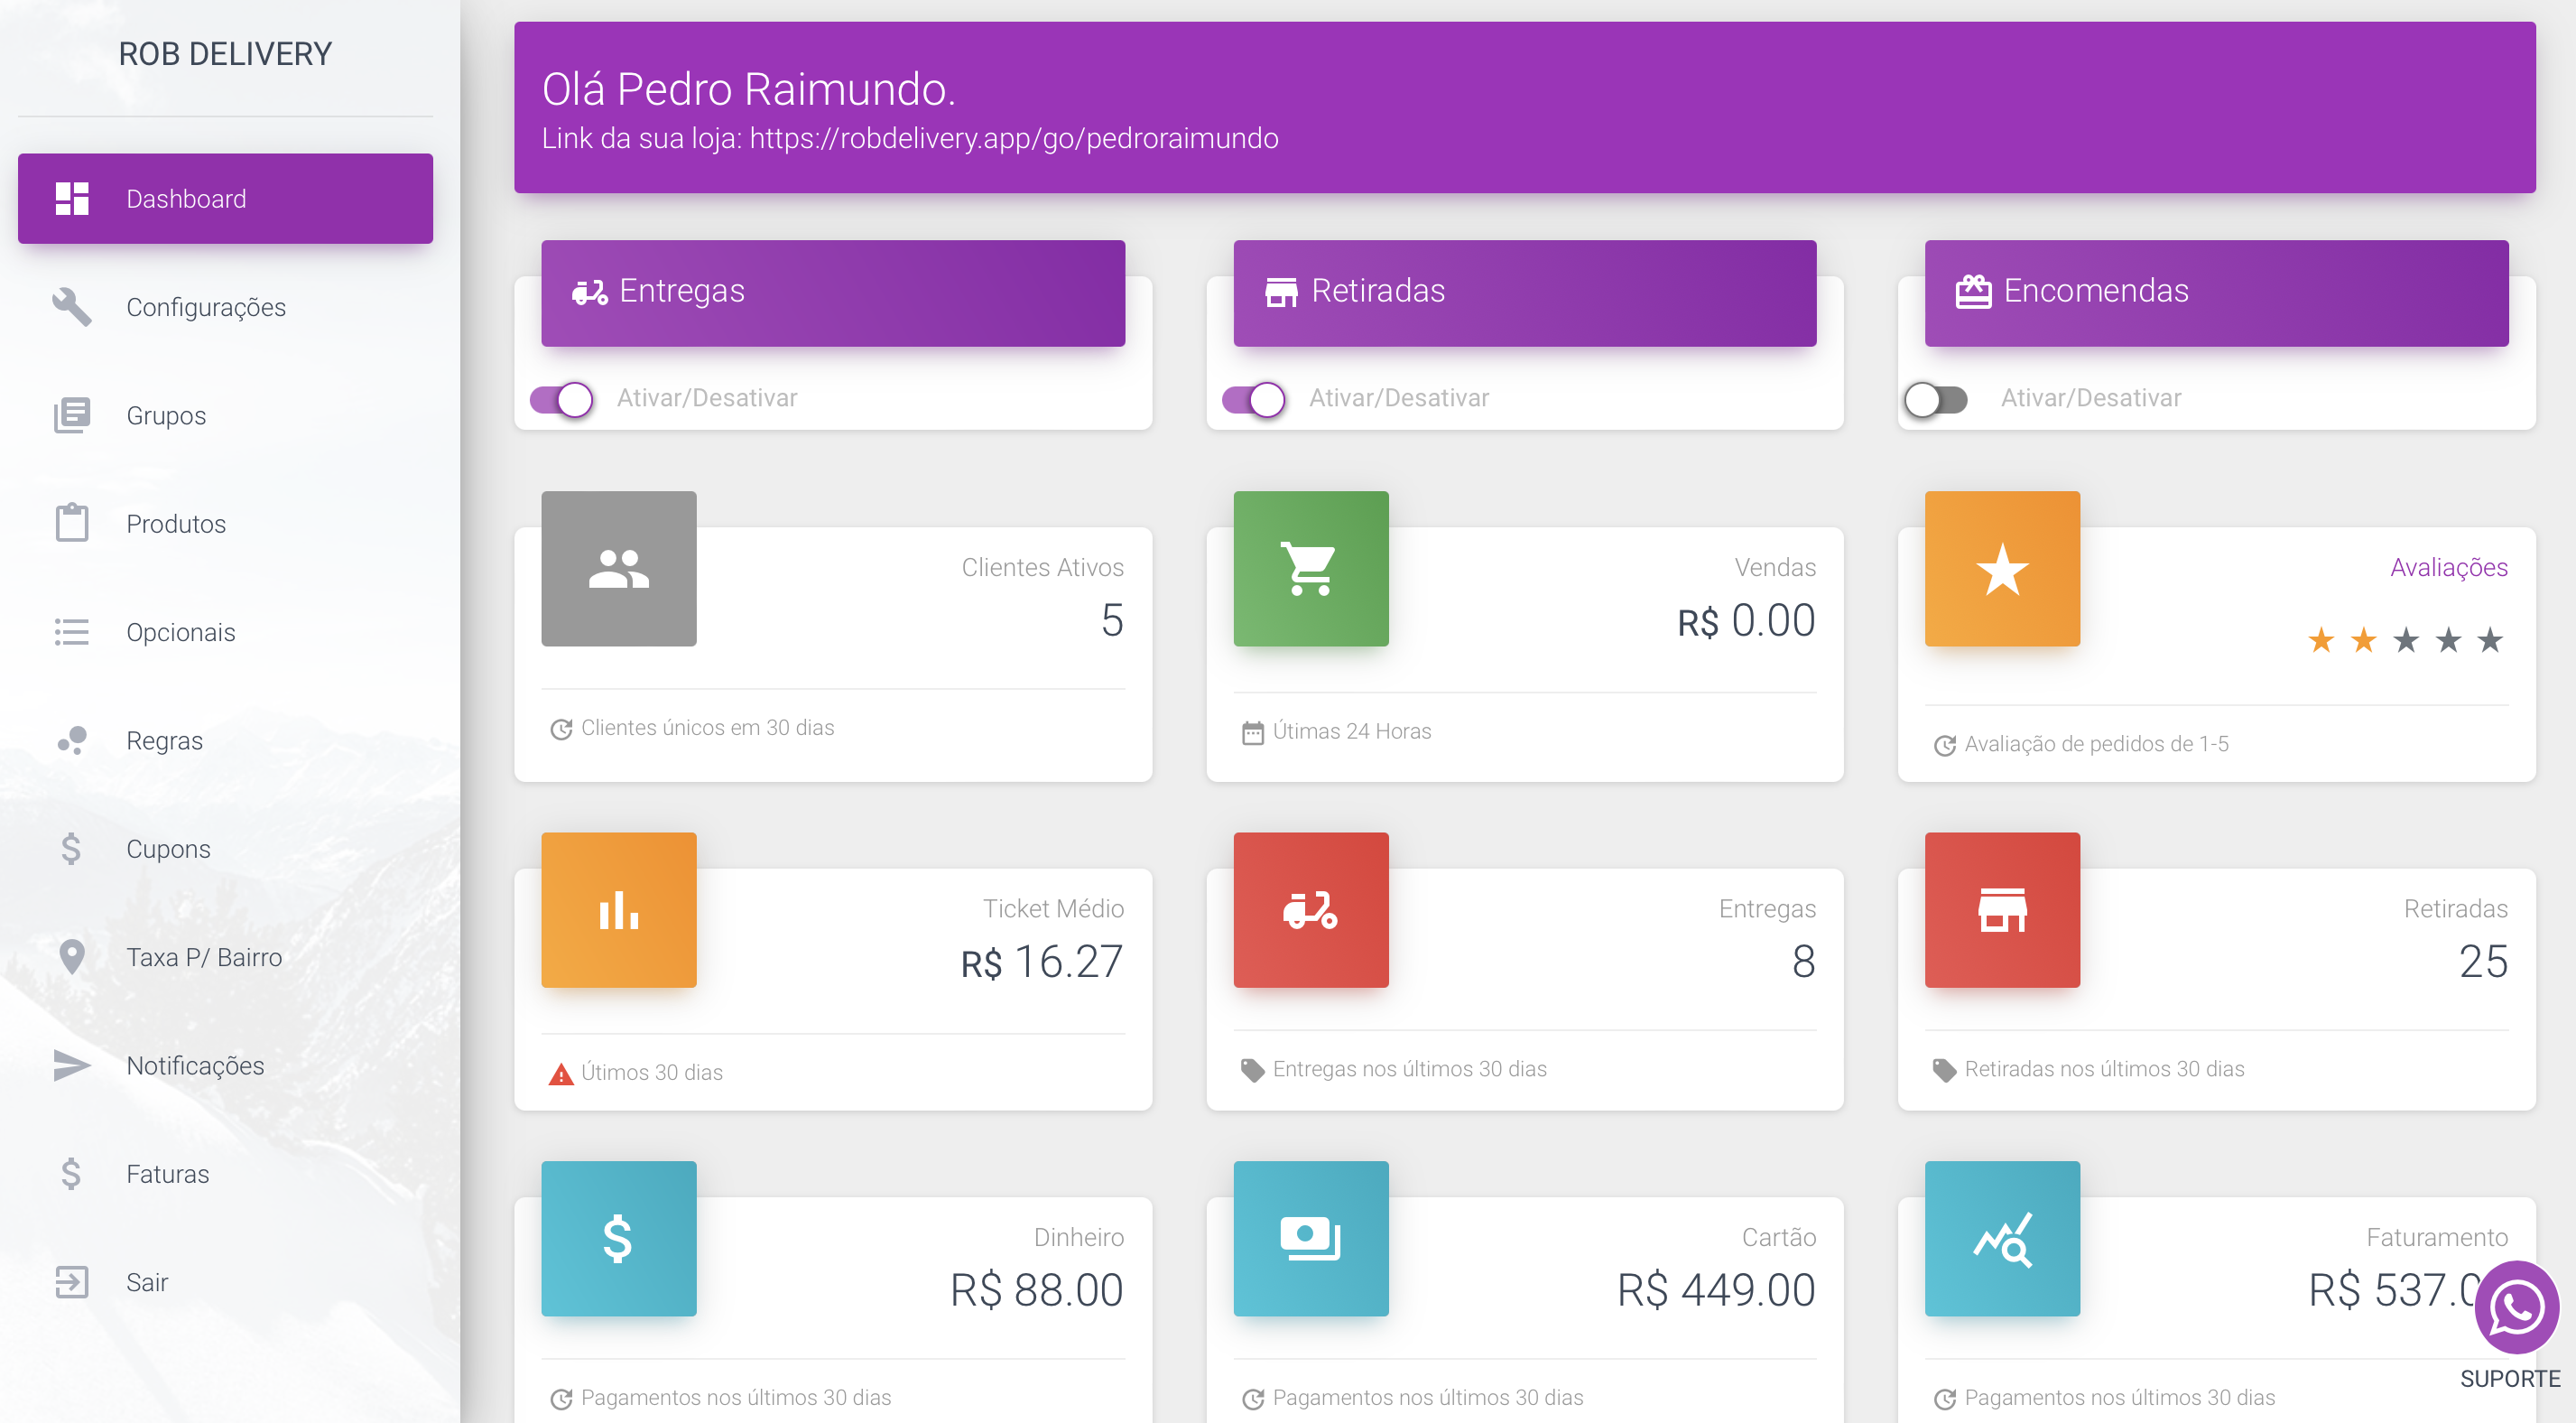Click the WhatsApp support icon

[2516, 1307]
